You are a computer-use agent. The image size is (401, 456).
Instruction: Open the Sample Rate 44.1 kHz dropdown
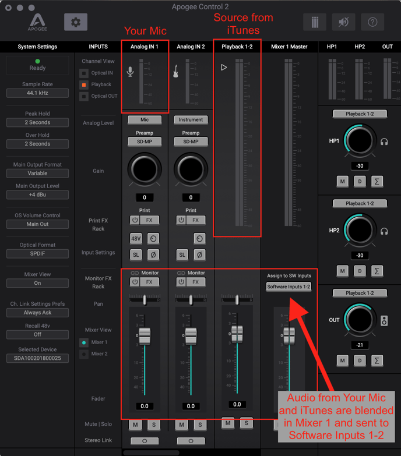pos(37,93)
